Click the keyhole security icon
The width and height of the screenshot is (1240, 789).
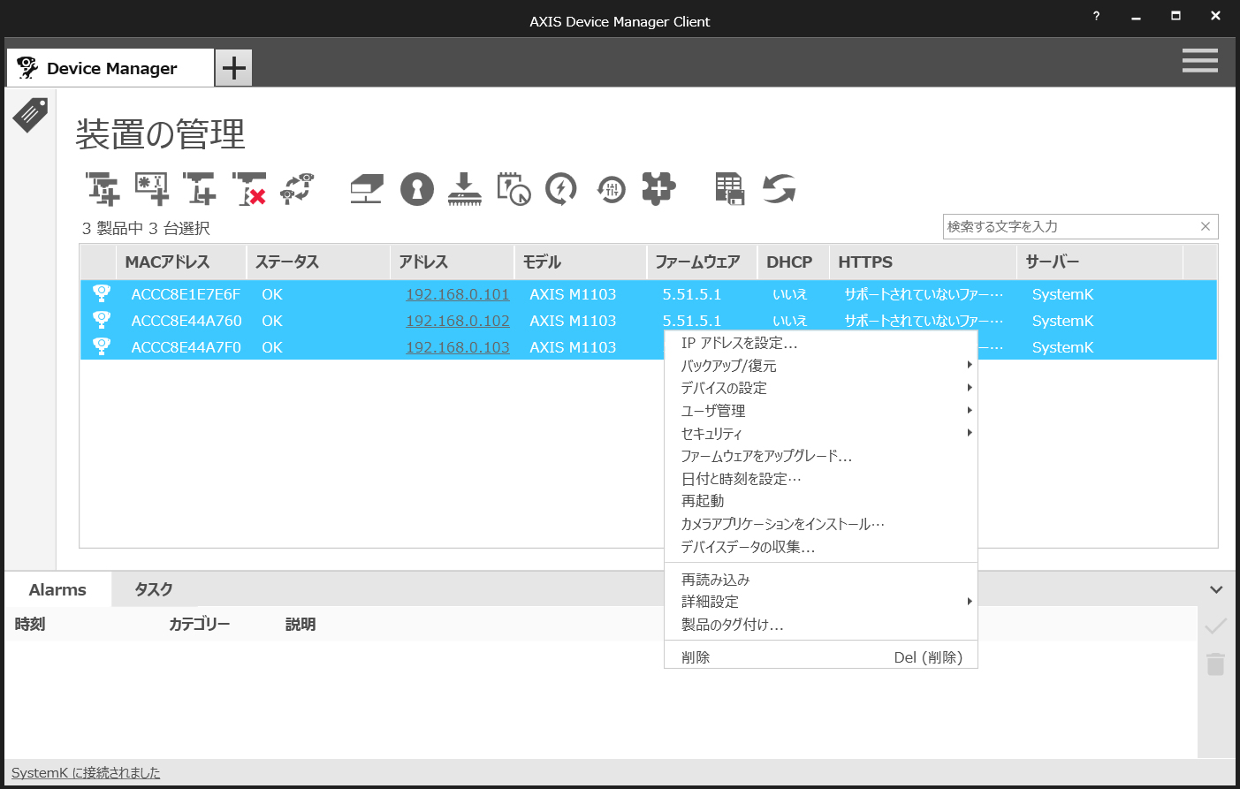417,189
